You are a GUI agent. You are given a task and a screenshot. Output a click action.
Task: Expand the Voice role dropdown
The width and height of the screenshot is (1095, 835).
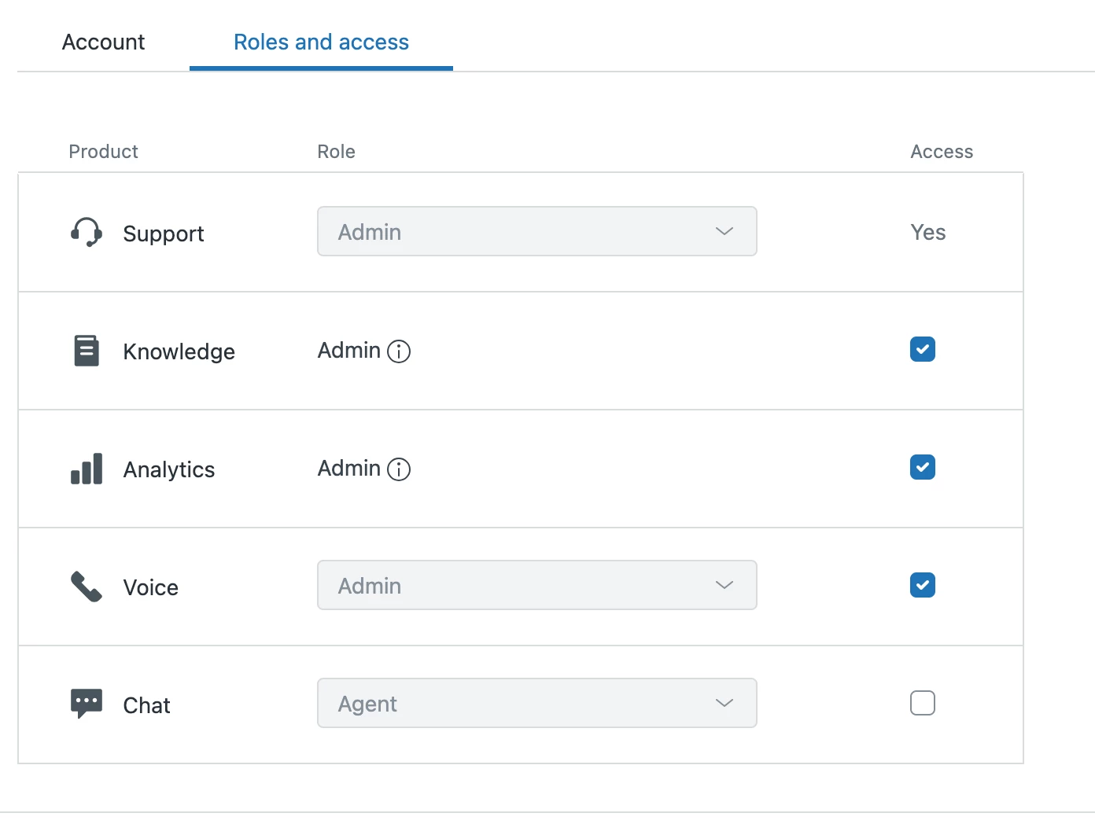click(536, 585)
